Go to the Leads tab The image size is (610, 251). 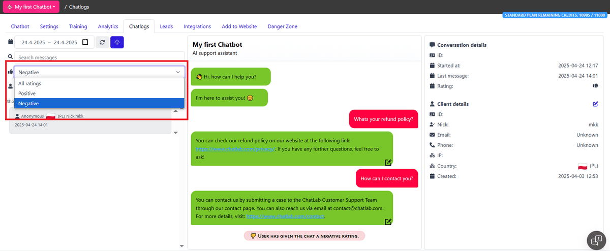click(166, 26)
